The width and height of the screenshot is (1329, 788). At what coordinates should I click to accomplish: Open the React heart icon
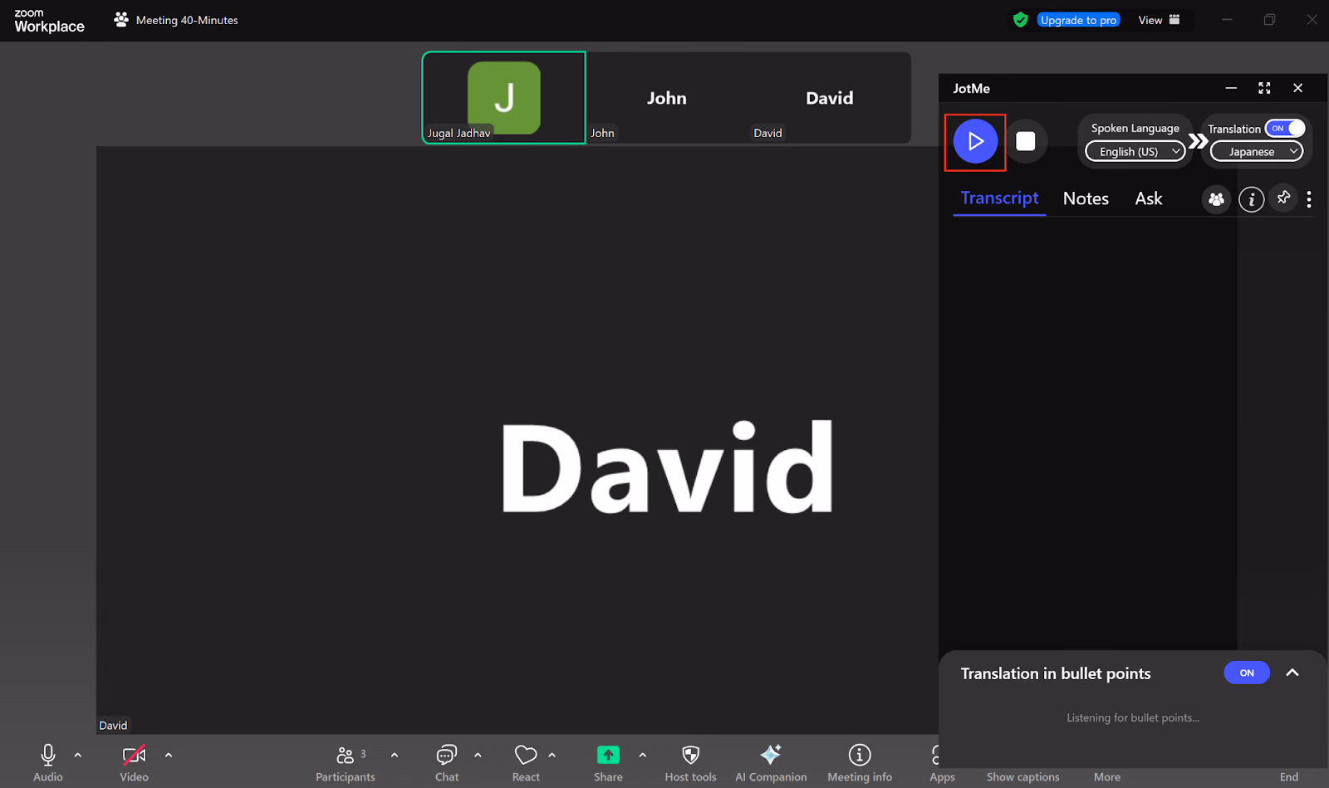click(x=526, y=755)
